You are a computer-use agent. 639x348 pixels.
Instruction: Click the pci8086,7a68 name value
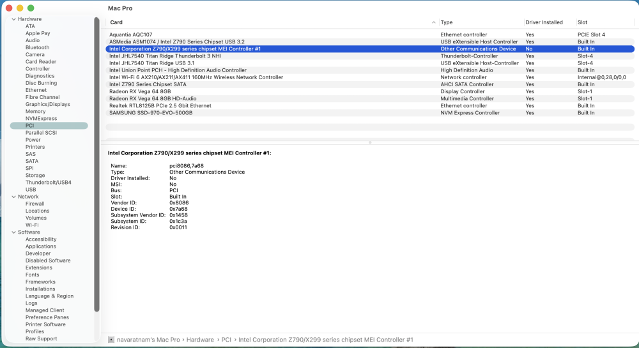[187, 166]
